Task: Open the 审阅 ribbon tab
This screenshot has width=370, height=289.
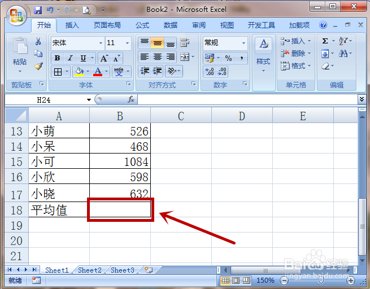Action: tap(199, 25)
